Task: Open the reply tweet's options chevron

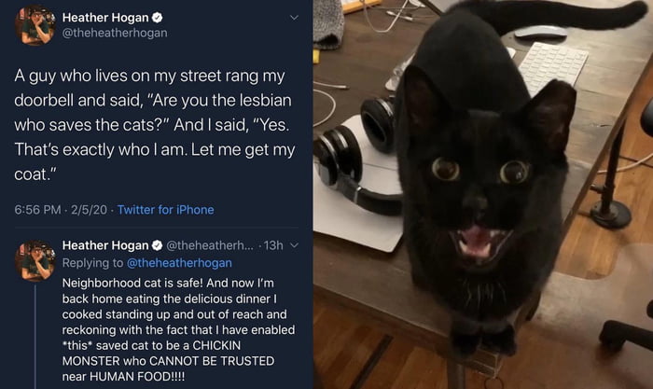Action: 294,245
